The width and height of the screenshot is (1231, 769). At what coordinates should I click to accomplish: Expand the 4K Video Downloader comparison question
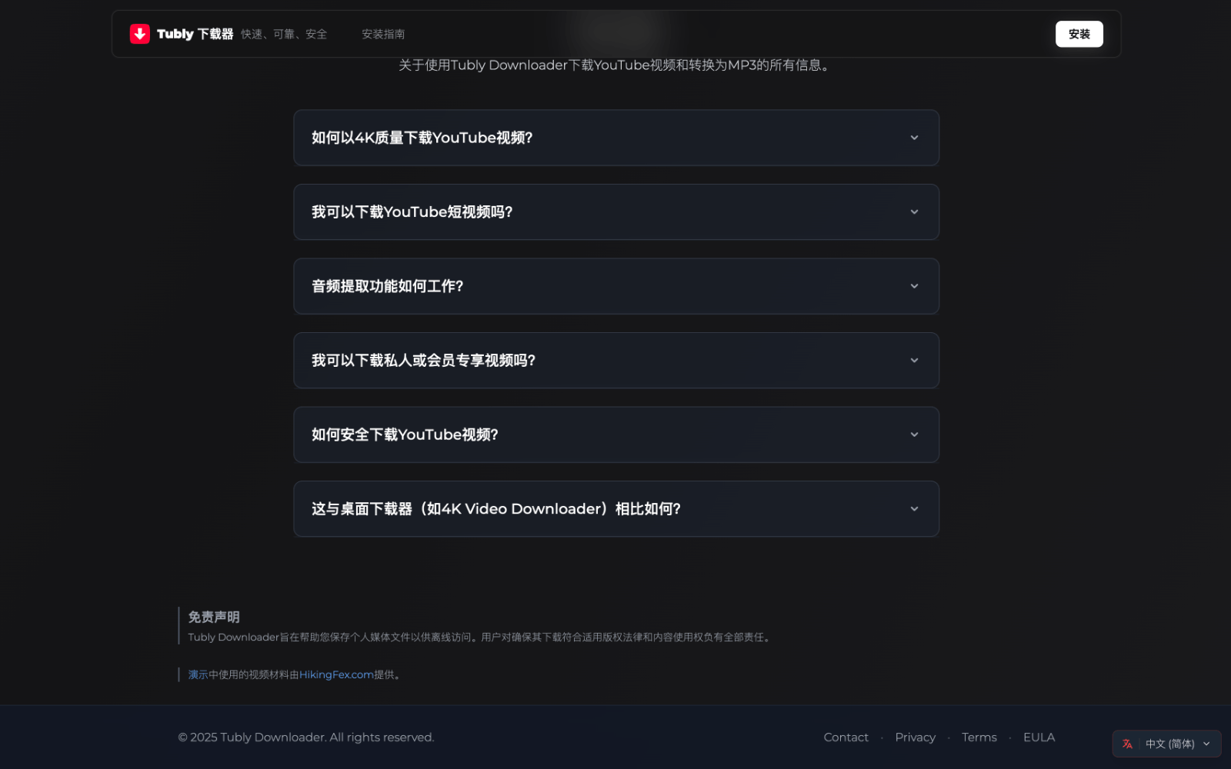[616, 508]
